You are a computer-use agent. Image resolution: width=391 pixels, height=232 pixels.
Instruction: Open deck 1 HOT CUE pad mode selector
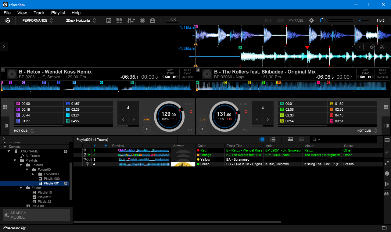pos(24,131)
